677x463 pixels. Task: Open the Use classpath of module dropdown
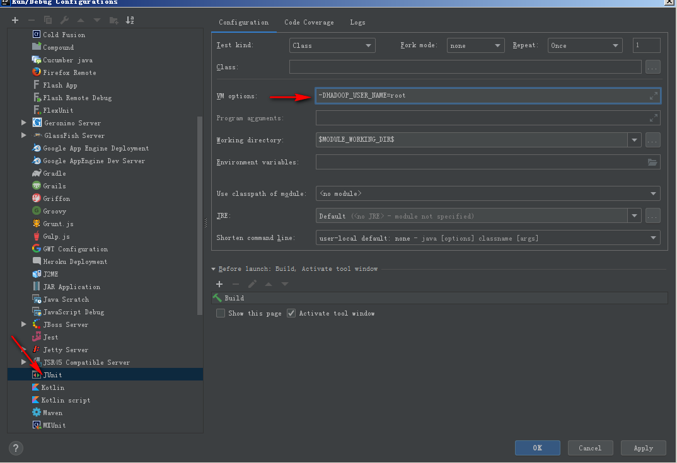click(x=488, y=194)
